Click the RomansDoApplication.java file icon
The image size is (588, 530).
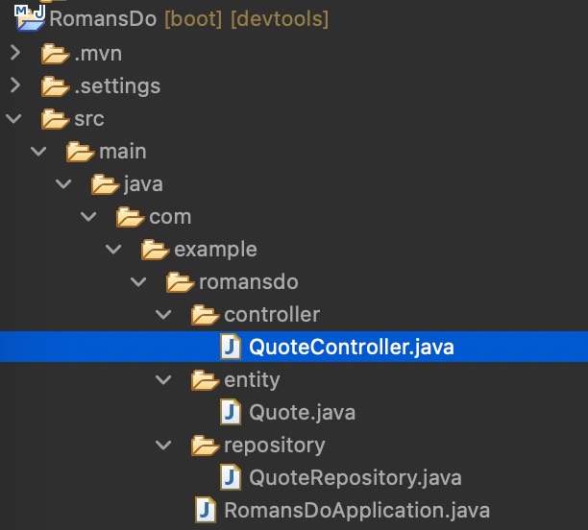[x=206, y=509]
